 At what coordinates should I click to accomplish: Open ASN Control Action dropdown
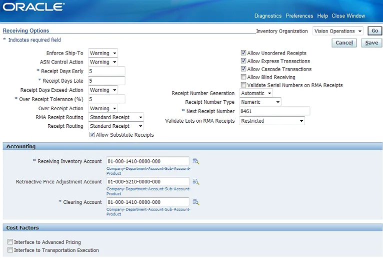point(103,62)
